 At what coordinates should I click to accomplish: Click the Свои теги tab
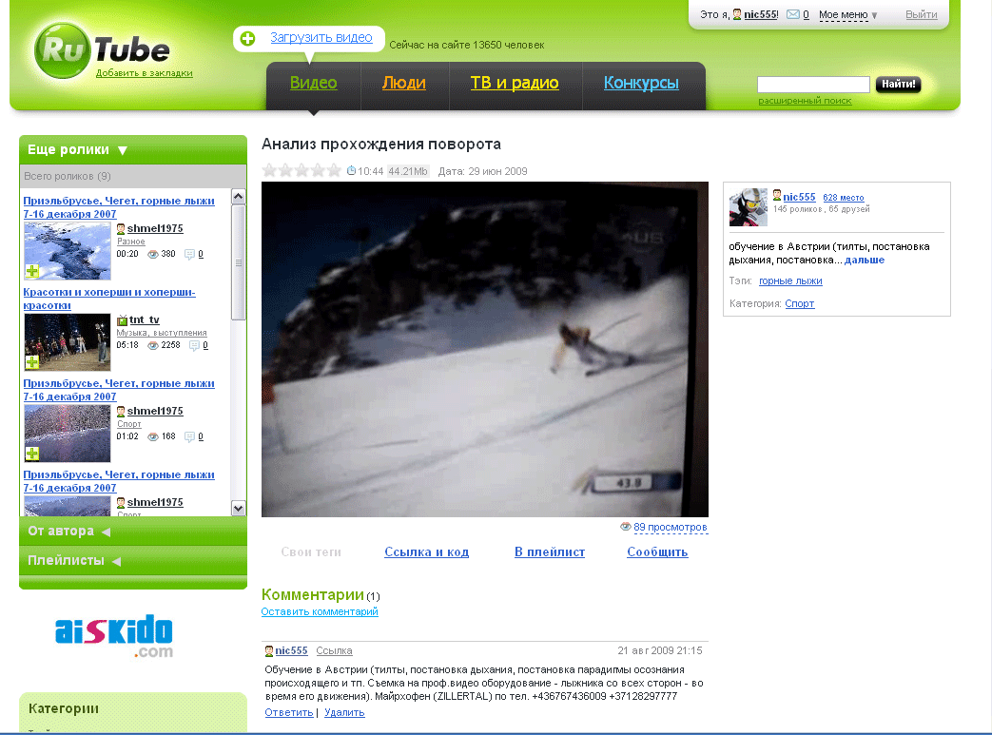tap(311, 552)
